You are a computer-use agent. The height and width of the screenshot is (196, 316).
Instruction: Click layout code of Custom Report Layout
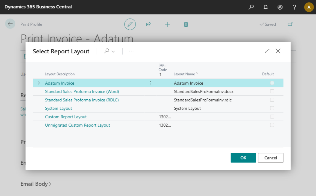tap(165, 117)
